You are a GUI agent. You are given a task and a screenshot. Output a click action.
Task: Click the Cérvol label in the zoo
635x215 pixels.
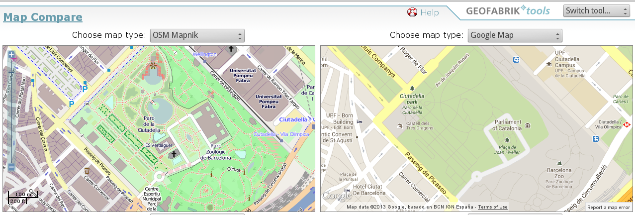coord(234,169)
